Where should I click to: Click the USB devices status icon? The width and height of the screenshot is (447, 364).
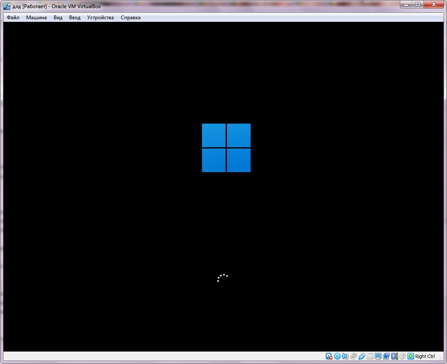pyautogui.click(x=362, y=356)
